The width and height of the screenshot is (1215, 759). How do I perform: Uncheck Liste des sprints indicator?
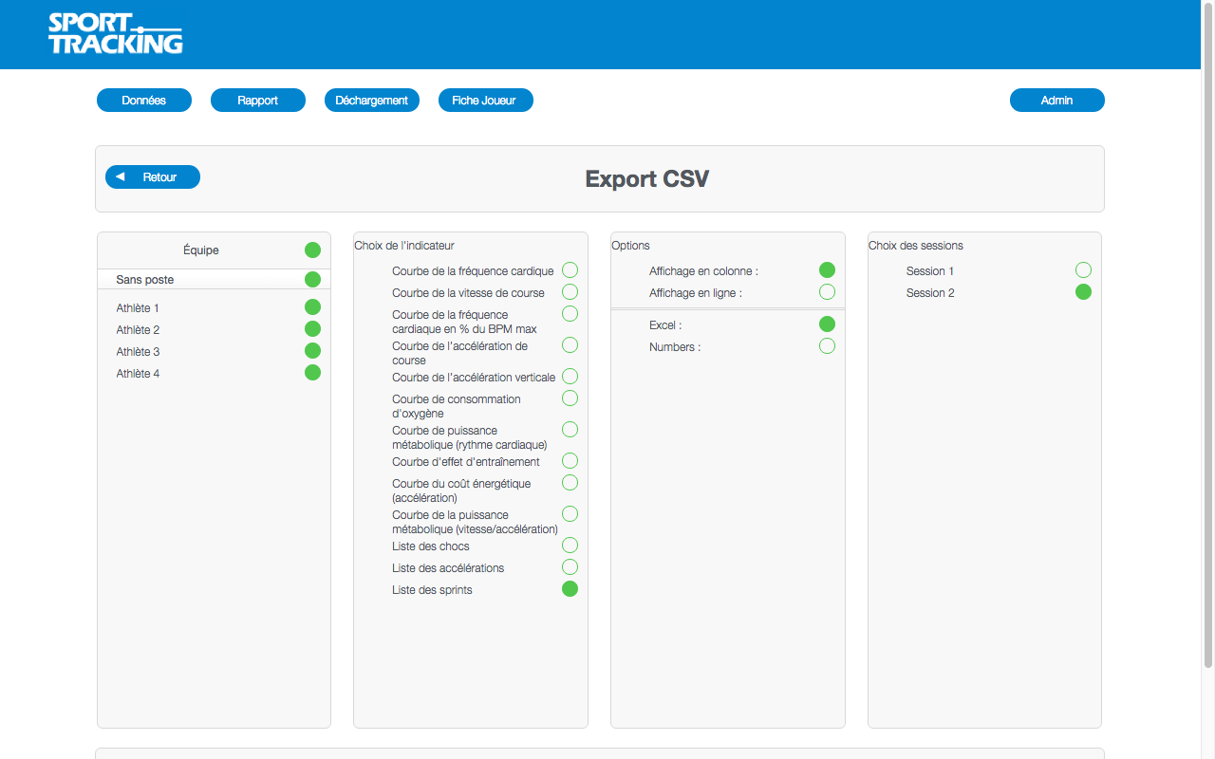570,589
